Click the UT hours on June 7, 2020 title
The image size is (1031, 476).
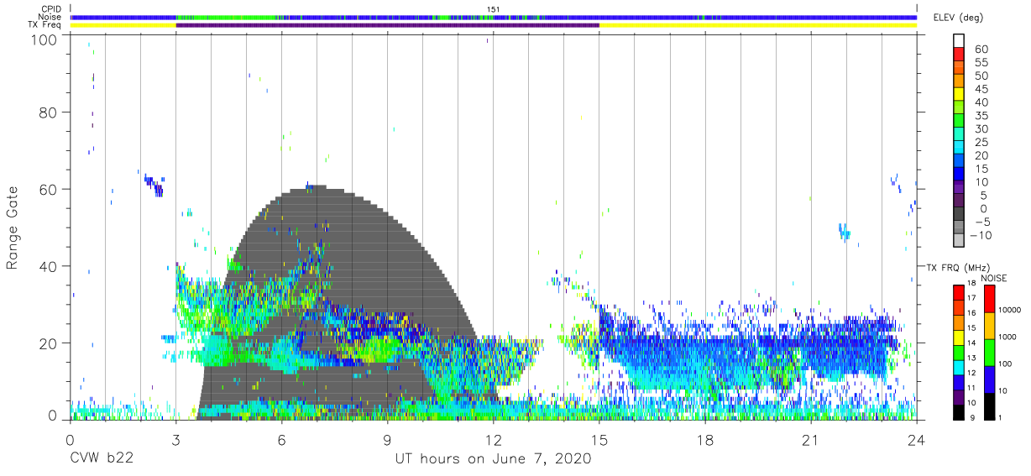point(494,459)
